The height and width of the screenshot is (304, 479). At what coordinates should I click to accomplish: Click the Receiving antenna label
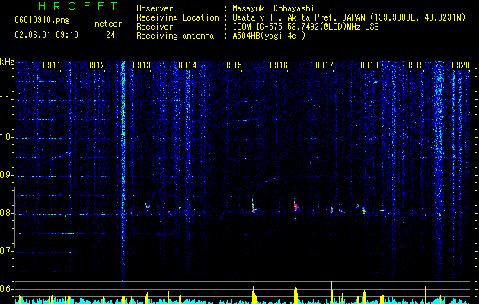pos(175,36)
